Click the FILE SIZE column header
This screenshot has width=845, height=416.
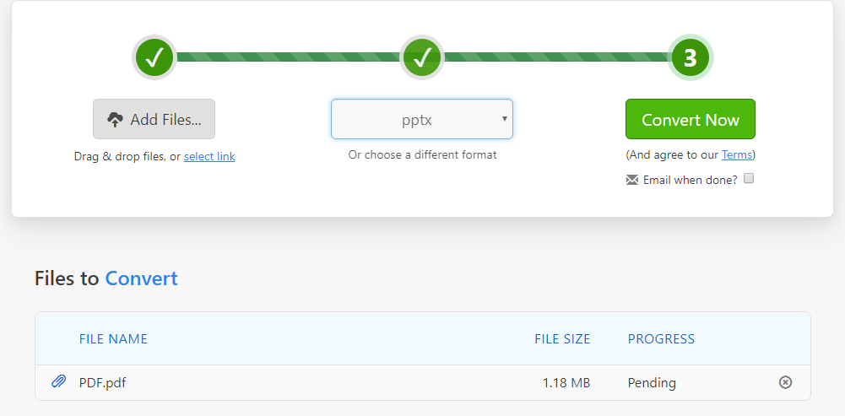point(562,339)
